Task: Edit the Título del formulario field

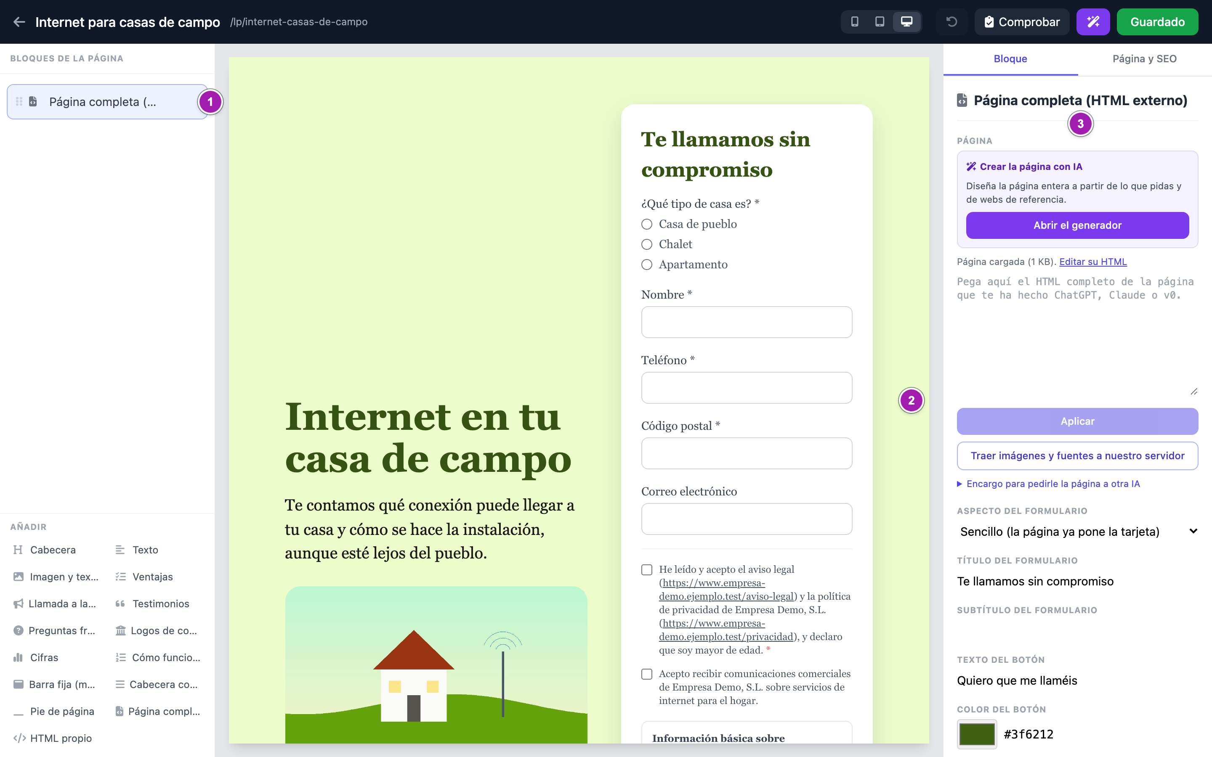Action: click(x=1077, y=581)
